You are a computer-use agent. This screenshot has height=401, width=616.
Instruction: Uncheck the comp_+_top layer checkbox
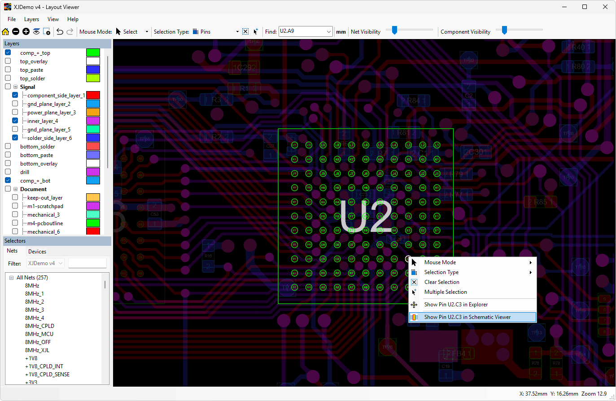[8, 52]
